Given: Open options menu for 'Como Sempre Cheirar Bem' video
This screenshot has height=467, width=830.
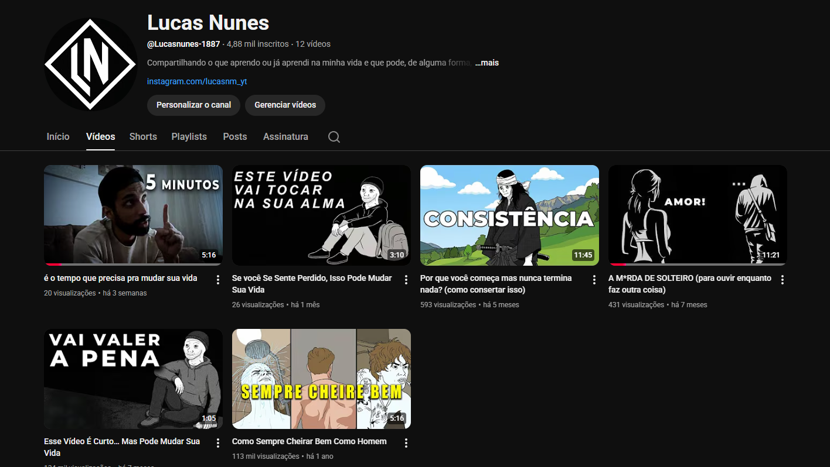Looking at the screenshot, I should click(x=406, y=443).
